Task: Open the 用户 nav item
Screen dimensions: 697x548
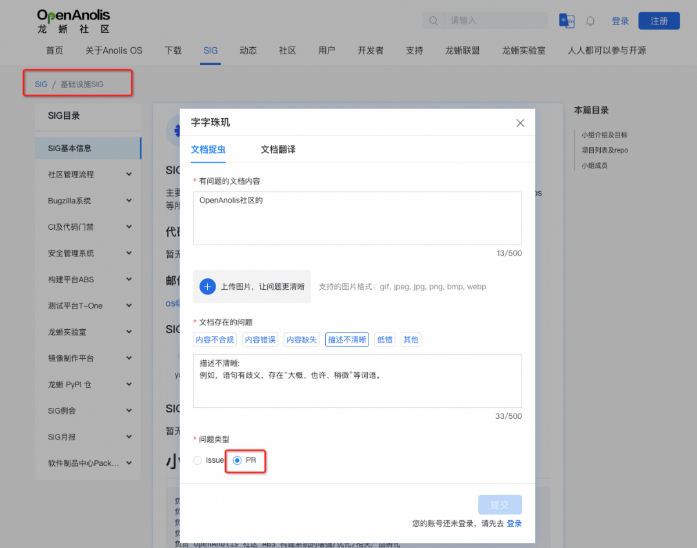Action: (x=327, y=50)
